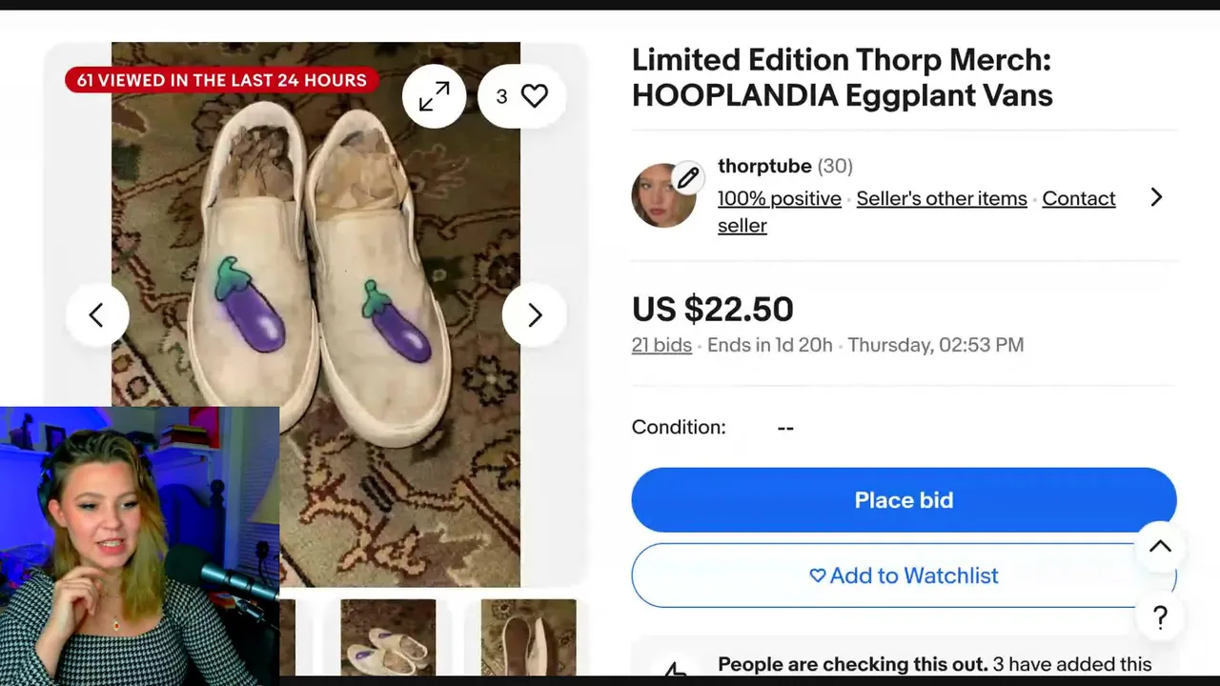Click the heart icon in Add to Watchlist
This screenshot has height=686, width=1220.
(x=817, y=575)
